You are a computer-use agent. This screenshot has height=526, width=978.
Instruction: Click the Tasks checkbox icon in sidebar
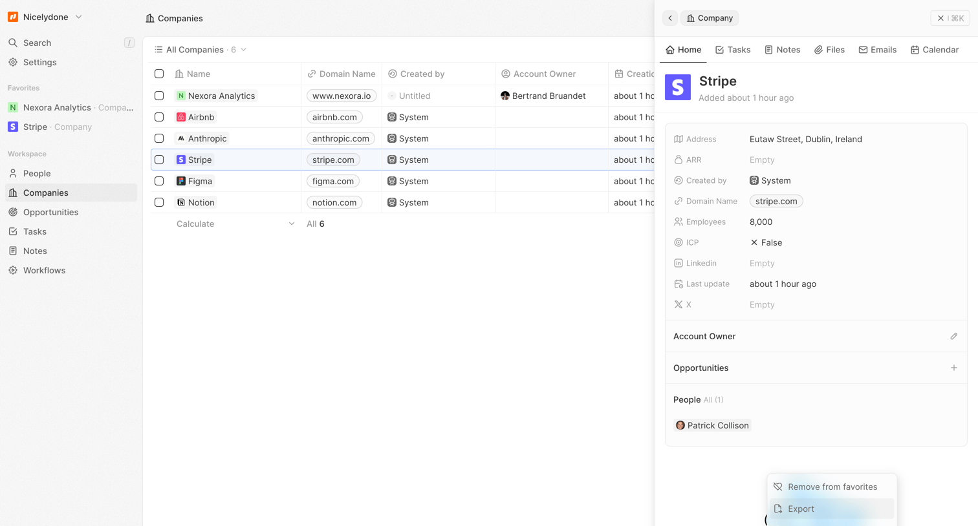tap(13, 231)
